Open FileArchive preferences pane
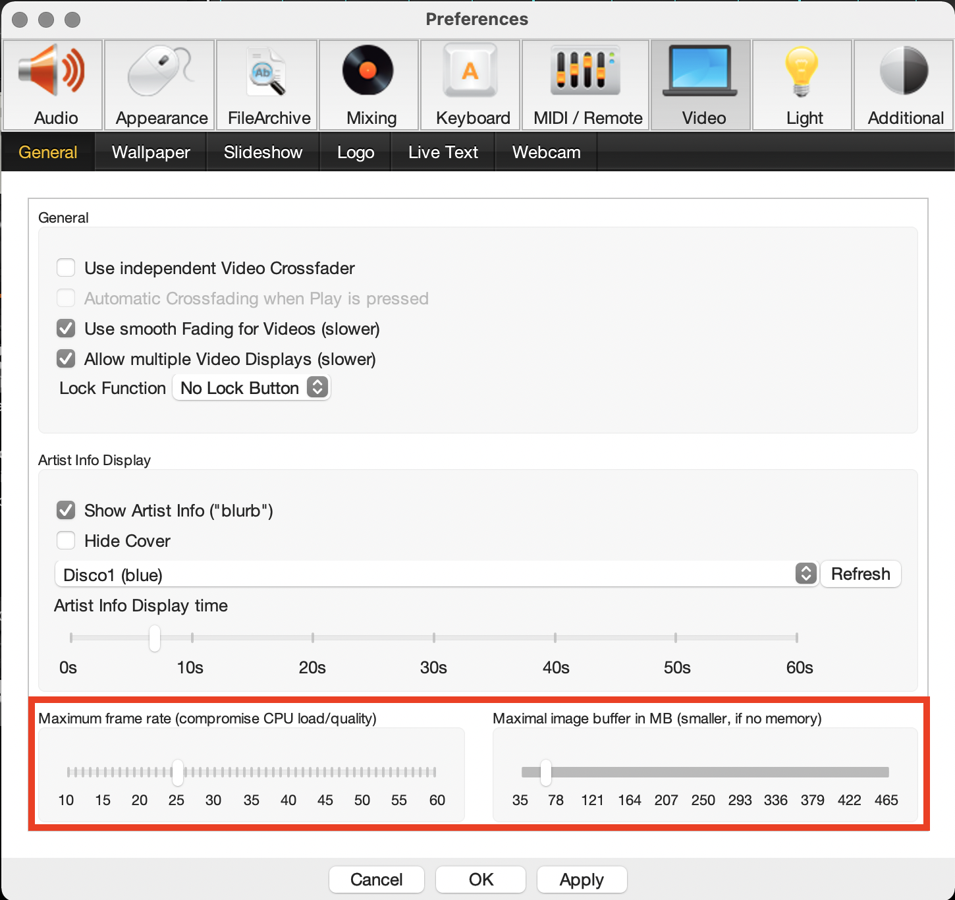 [267, 72]
